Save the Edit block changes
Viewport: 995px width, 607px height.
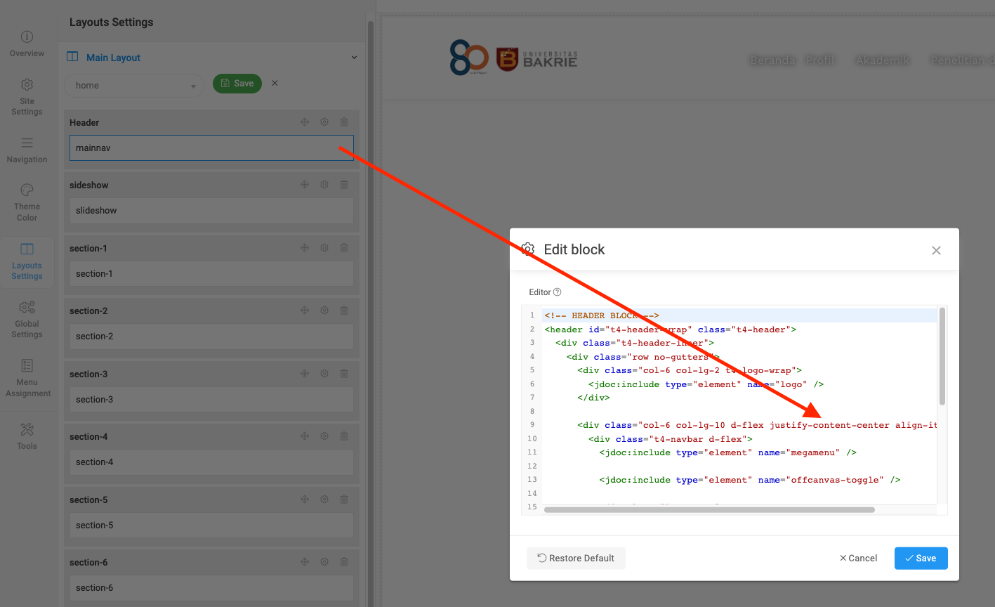coord(921,559)
